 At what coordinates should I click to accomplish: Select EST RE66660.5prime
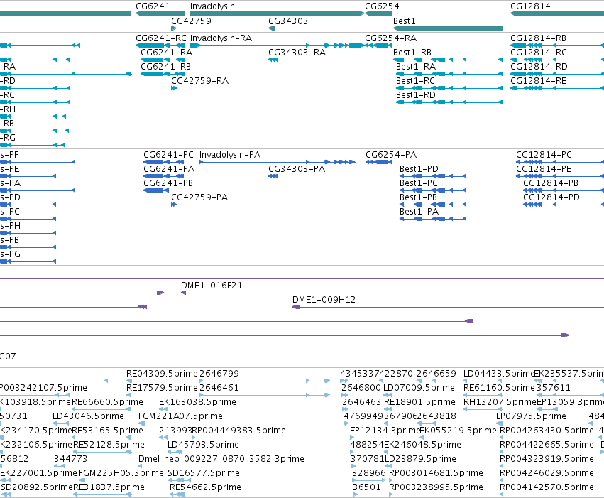[107, 402]
